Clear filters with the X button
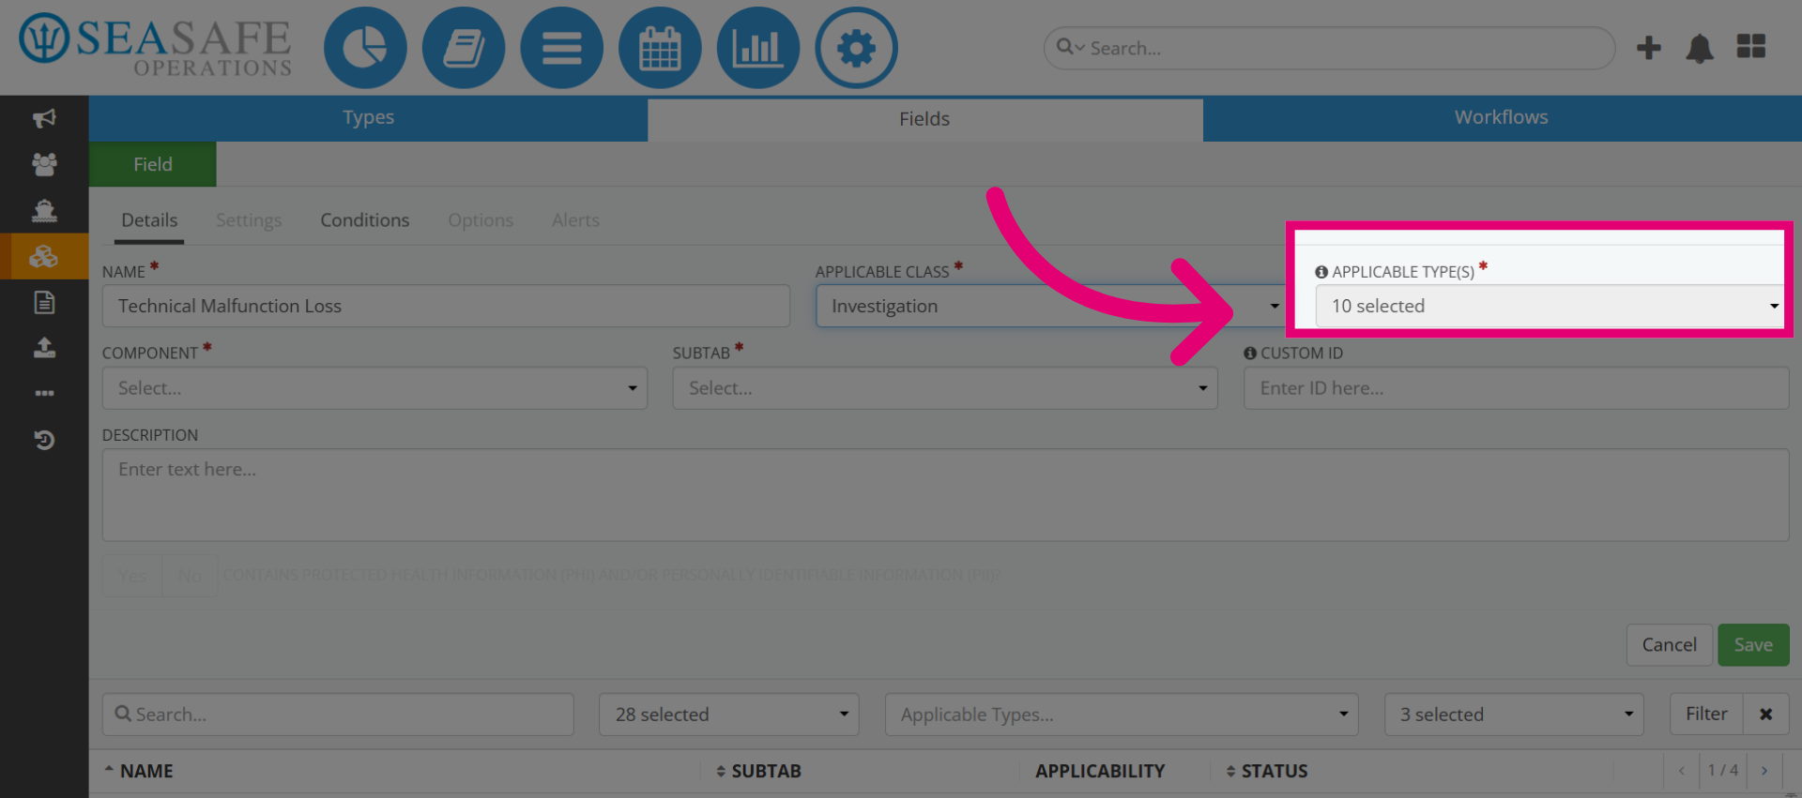This screenshot has height=798, width=1802. tap(1766, 715)
